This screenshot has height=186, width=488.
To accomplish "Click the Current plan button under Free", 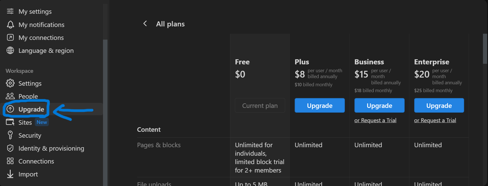I will [260, 105].
